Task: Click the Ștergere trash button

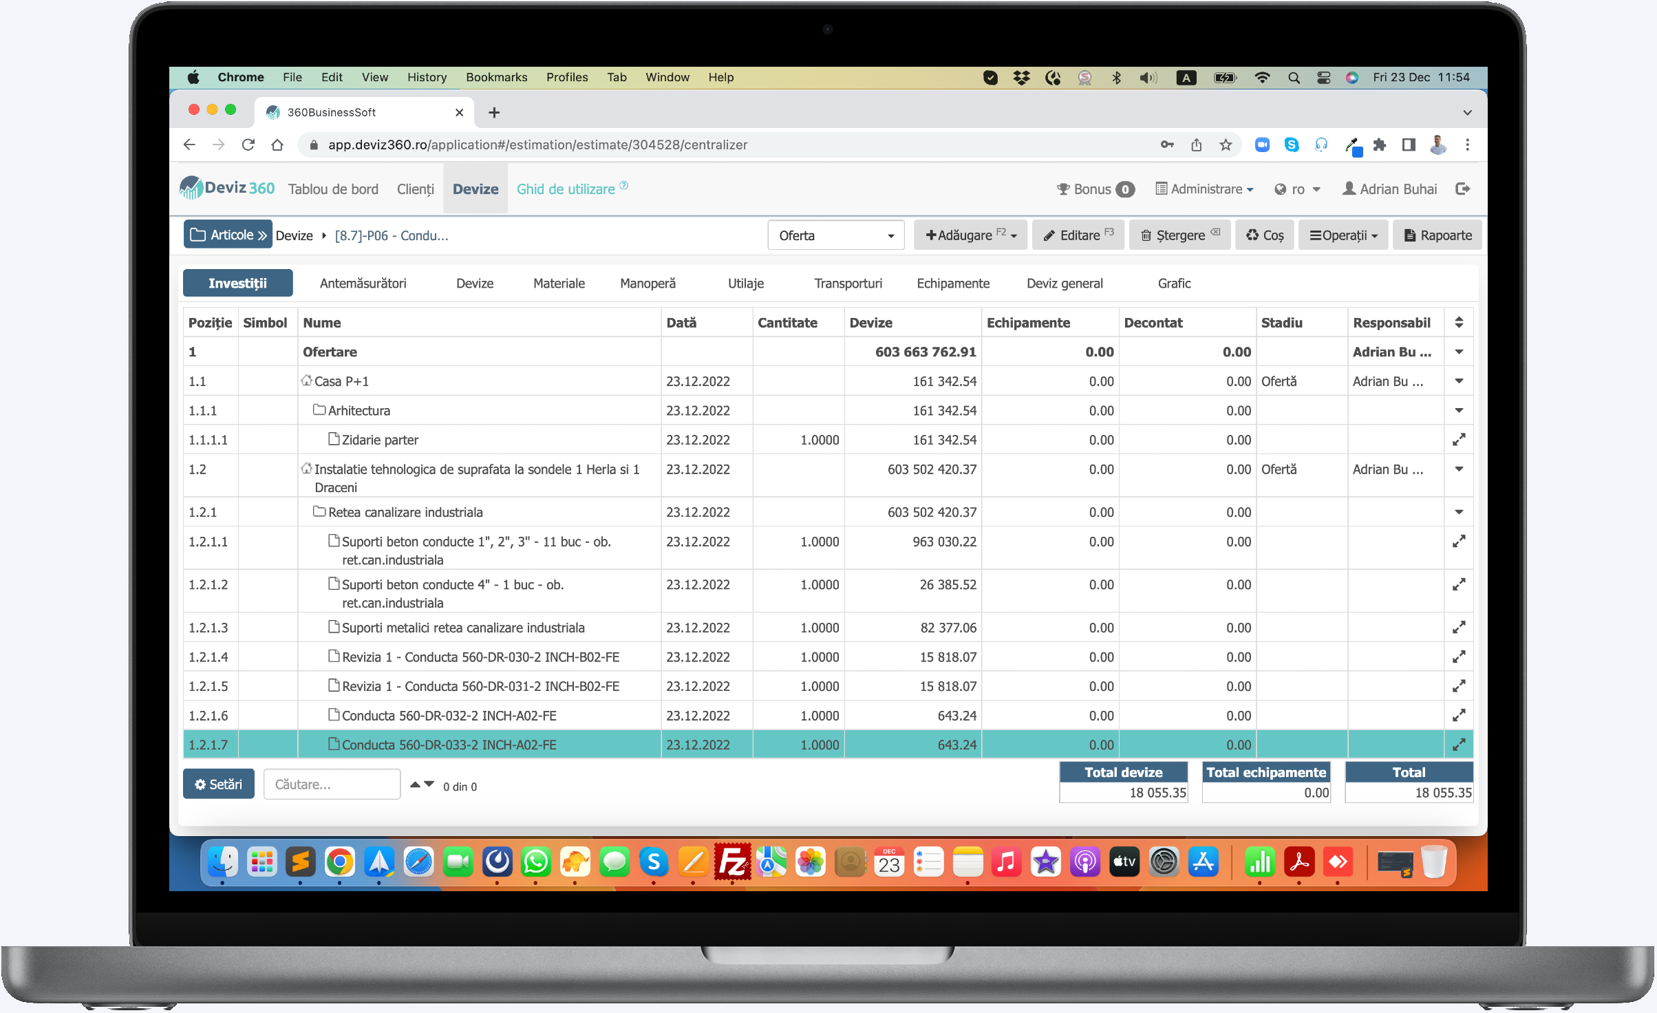Action: (1180, 235)
